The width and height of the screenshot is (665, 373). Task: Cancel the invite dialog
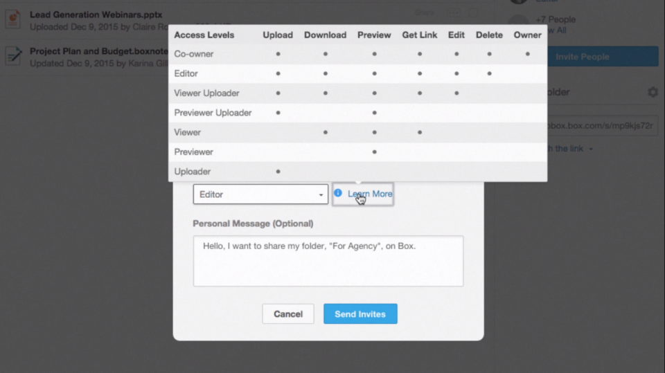pos(288,313)
